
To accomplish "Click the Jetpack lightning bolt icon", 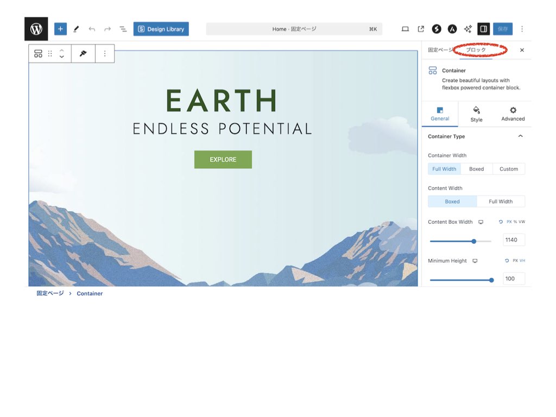I will tap(437, 29).
